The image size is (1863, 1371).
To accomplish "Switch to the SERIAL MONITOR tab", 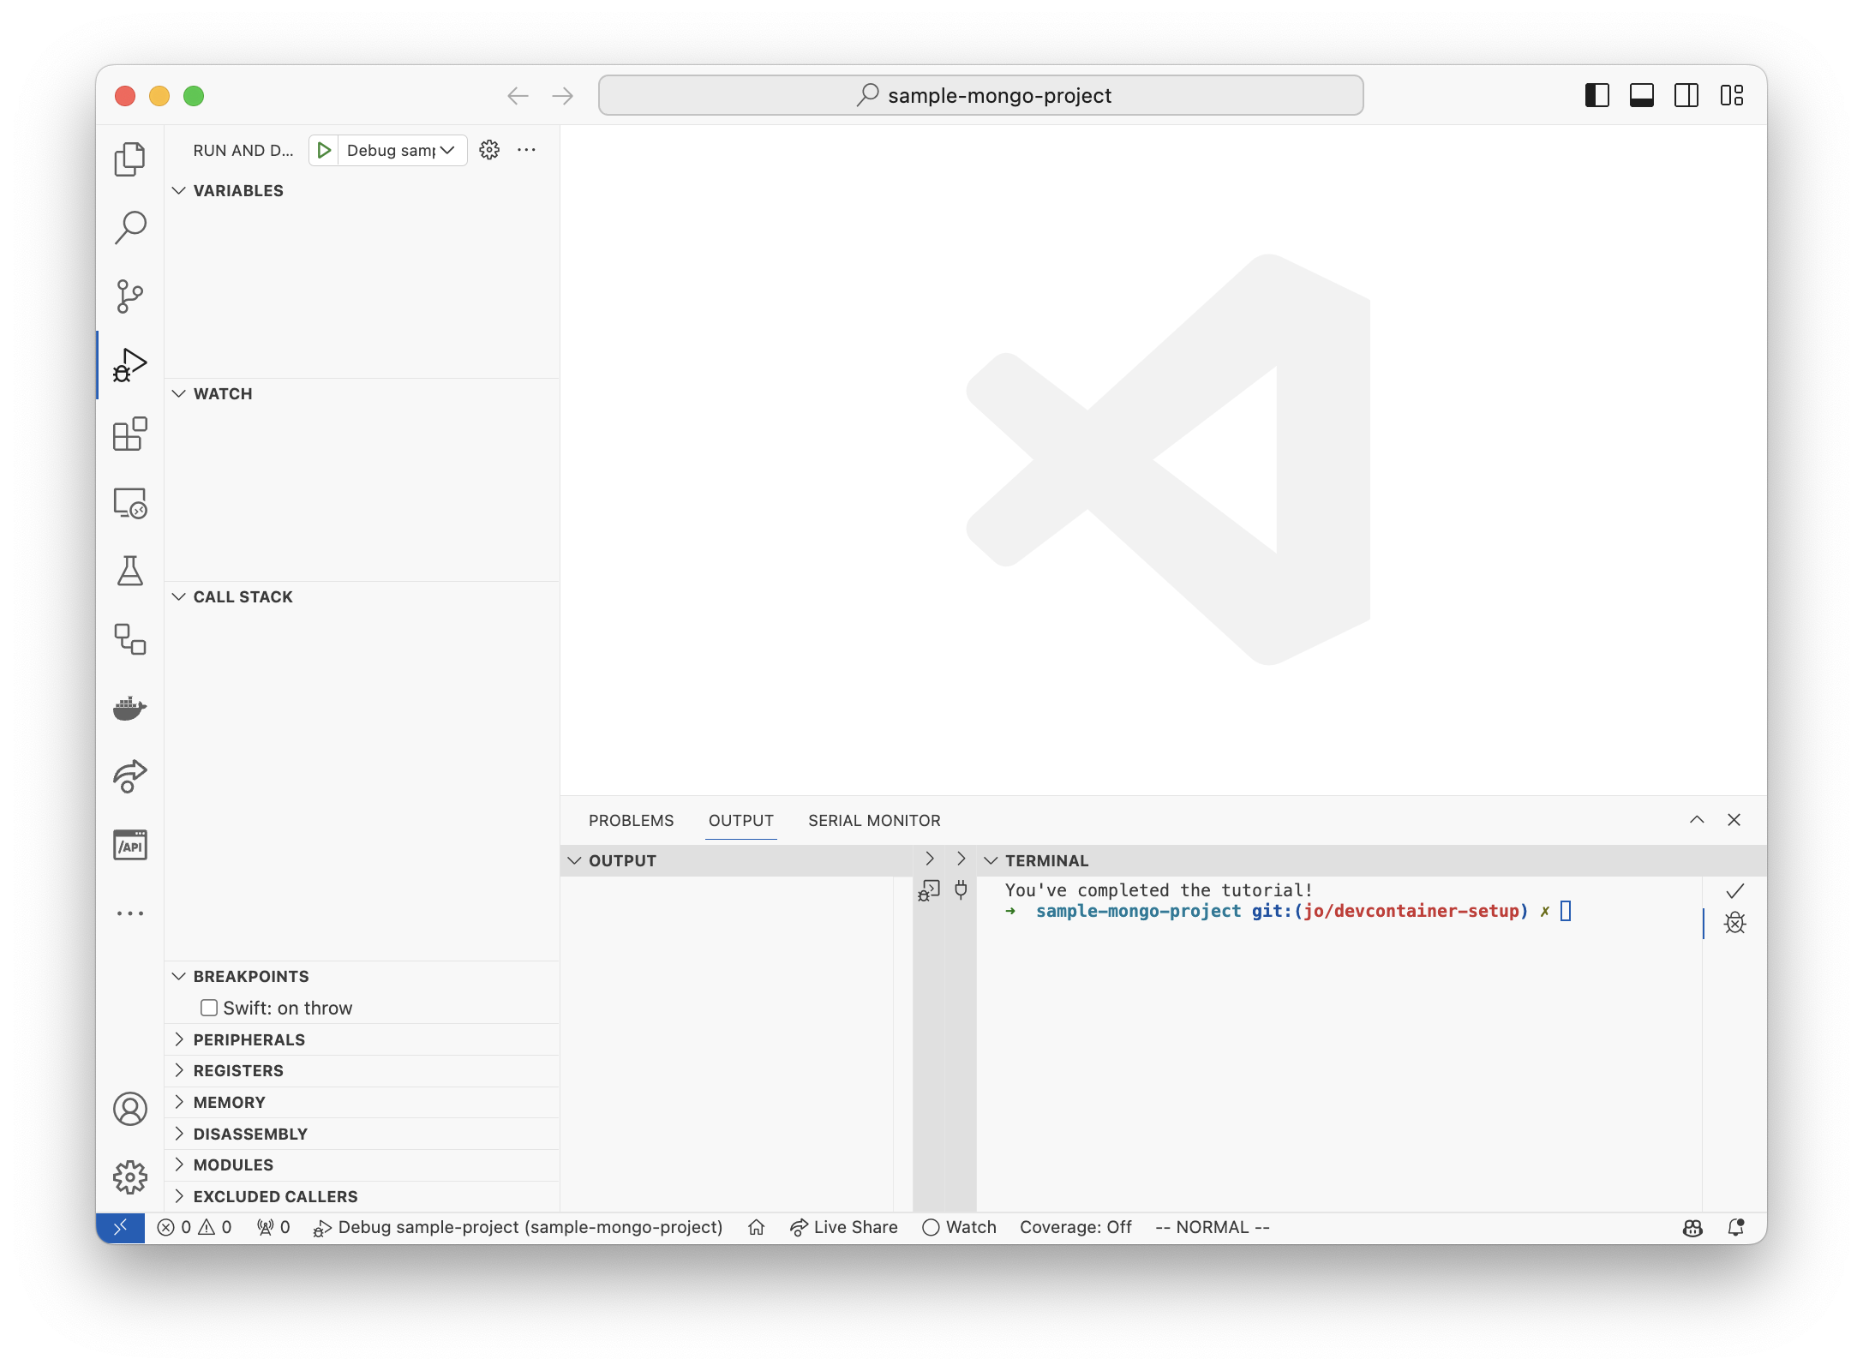I will (873, 820).
